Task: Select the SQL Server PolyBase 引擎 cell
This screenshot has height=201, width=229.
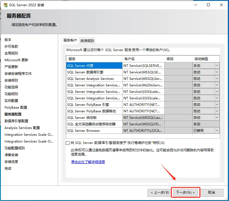Action: [94, 104]
